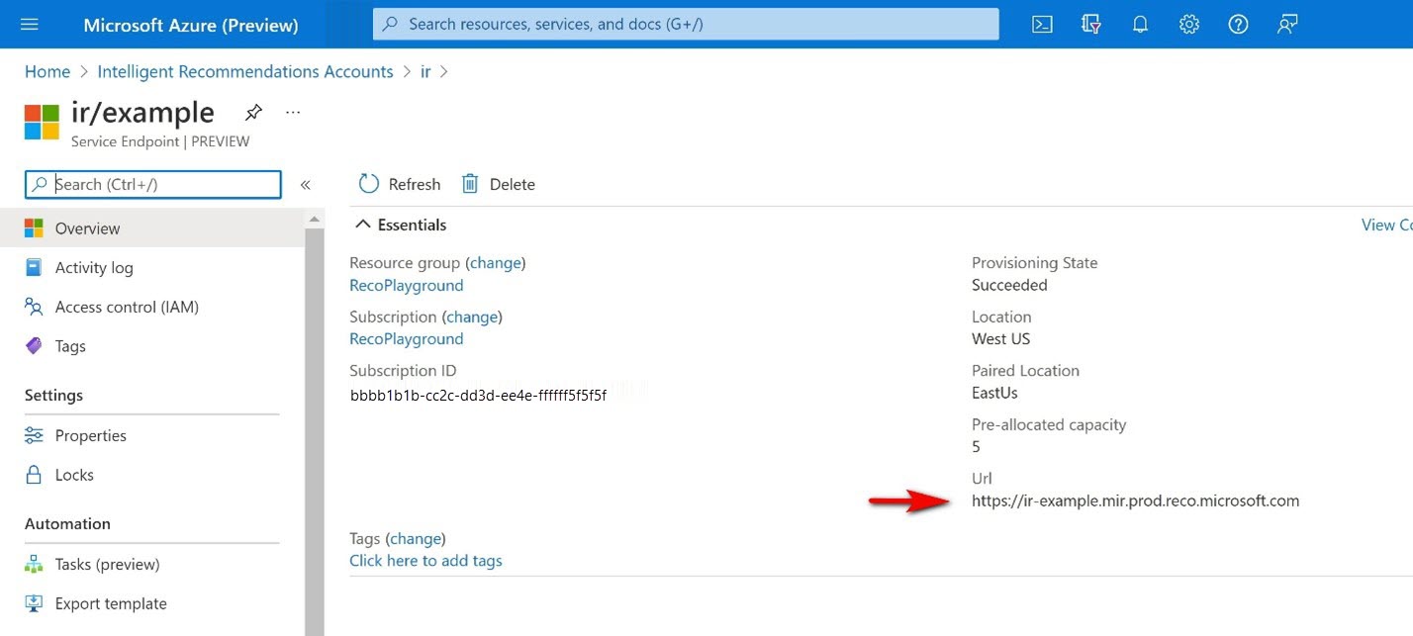This screenshot has width=1413, height=636.
Task: Click here to add tags
Action: (425, 560)
